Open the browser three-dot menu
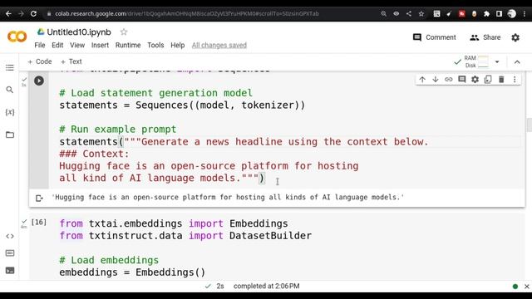 tap(525, 13)
